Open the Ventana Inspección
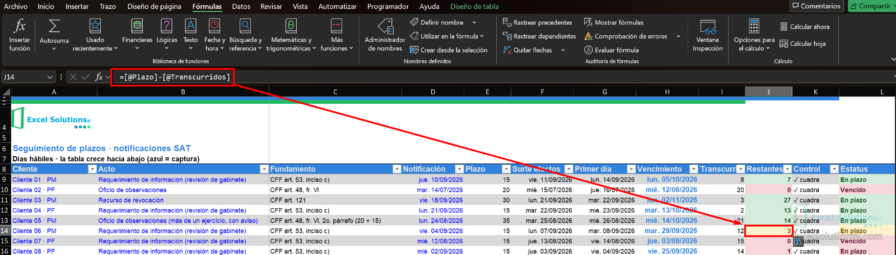 [x=708, y=35]
